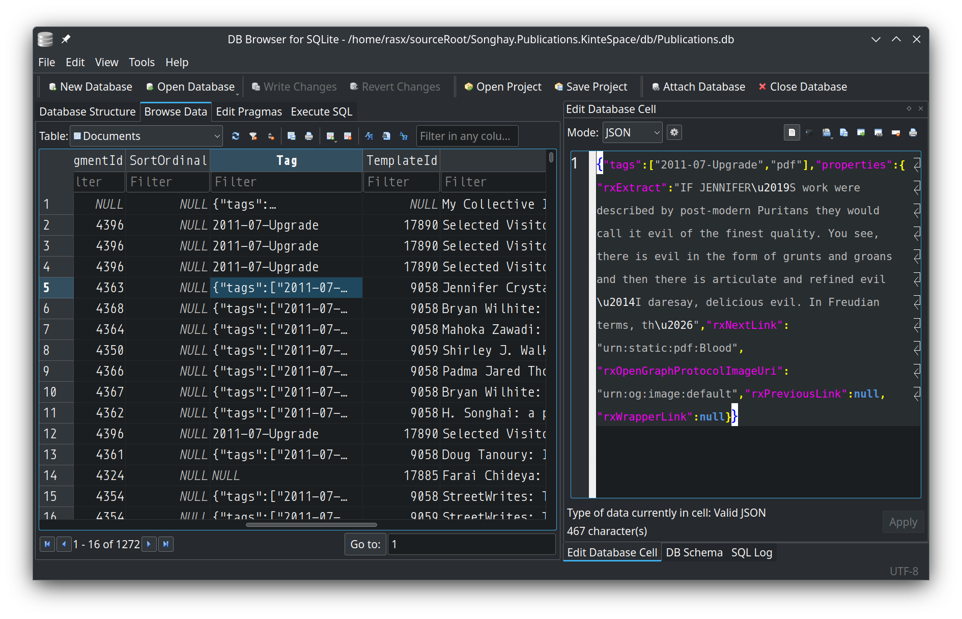
Task: Delete the current record
Action: [348, 136]
